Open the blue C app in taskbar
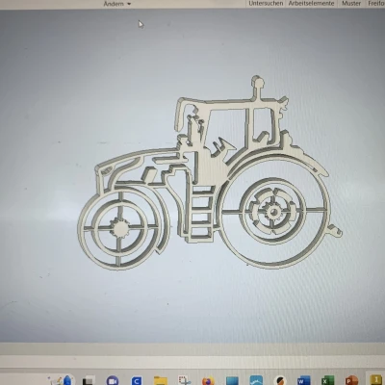 137,381
